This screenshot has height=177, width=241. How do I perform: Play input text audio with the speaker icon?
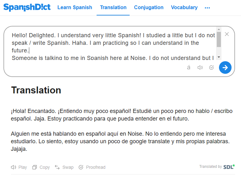(200, 68)
